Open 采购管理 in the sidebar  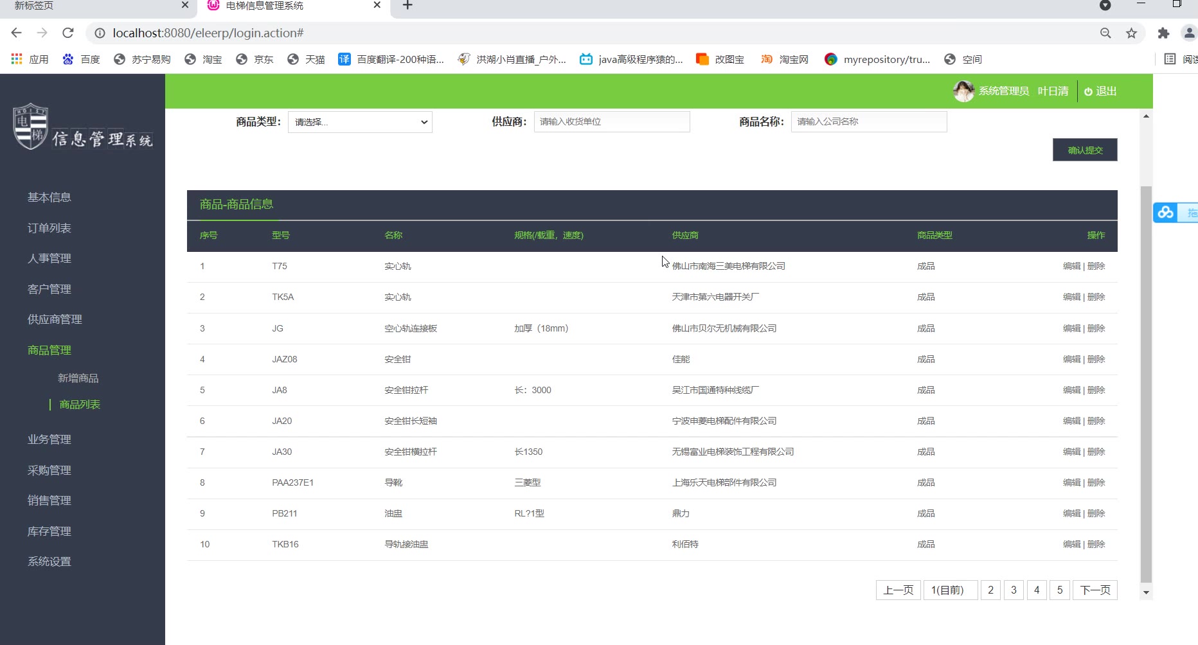49,470
